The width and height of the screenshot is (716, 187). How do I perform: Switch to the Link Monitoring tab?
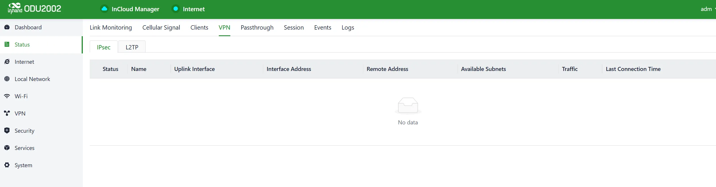pos(111,28)
